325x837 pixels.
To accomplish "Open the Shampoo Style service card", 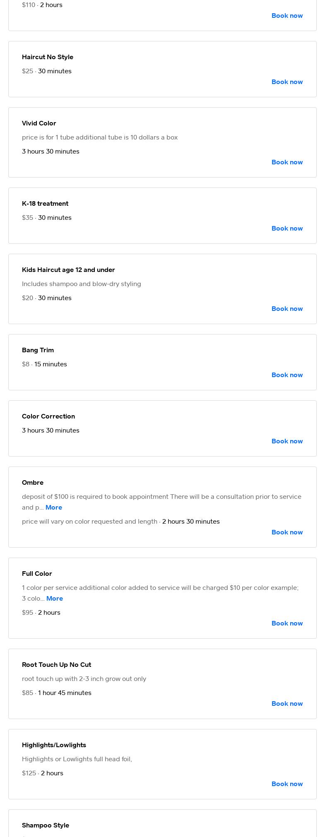I will (162, 823).
